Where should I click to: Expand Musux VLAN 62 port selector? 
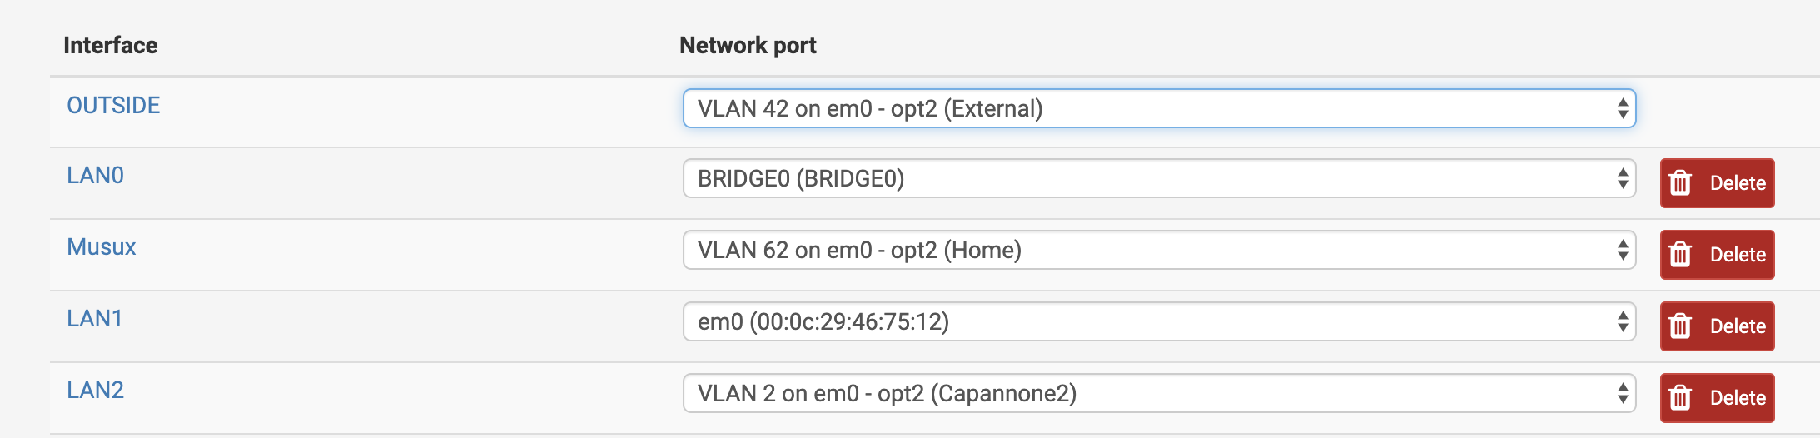tap(1159, 250)
